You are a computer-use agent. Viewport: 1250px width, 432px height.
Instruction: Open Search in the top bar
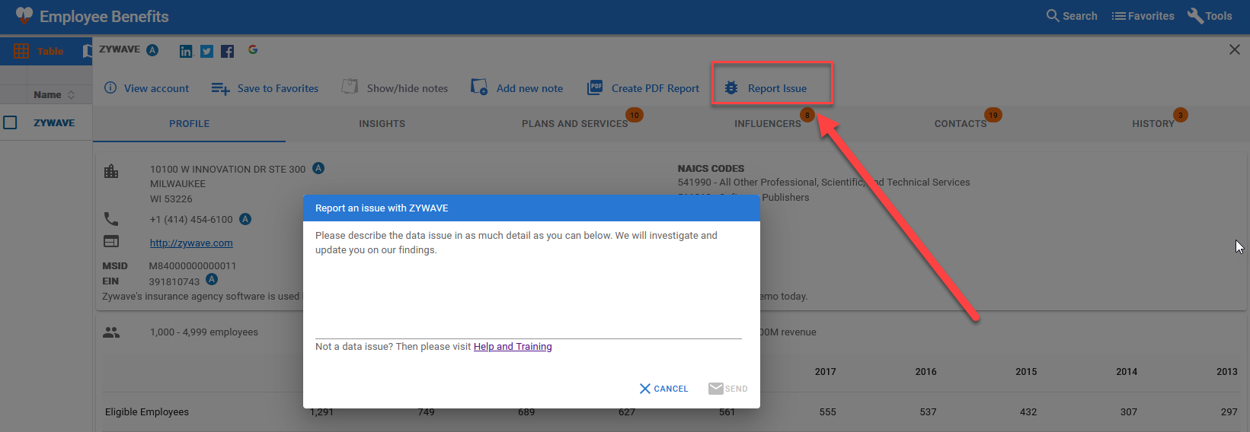pyautogui.click(x=1072, y=16)
